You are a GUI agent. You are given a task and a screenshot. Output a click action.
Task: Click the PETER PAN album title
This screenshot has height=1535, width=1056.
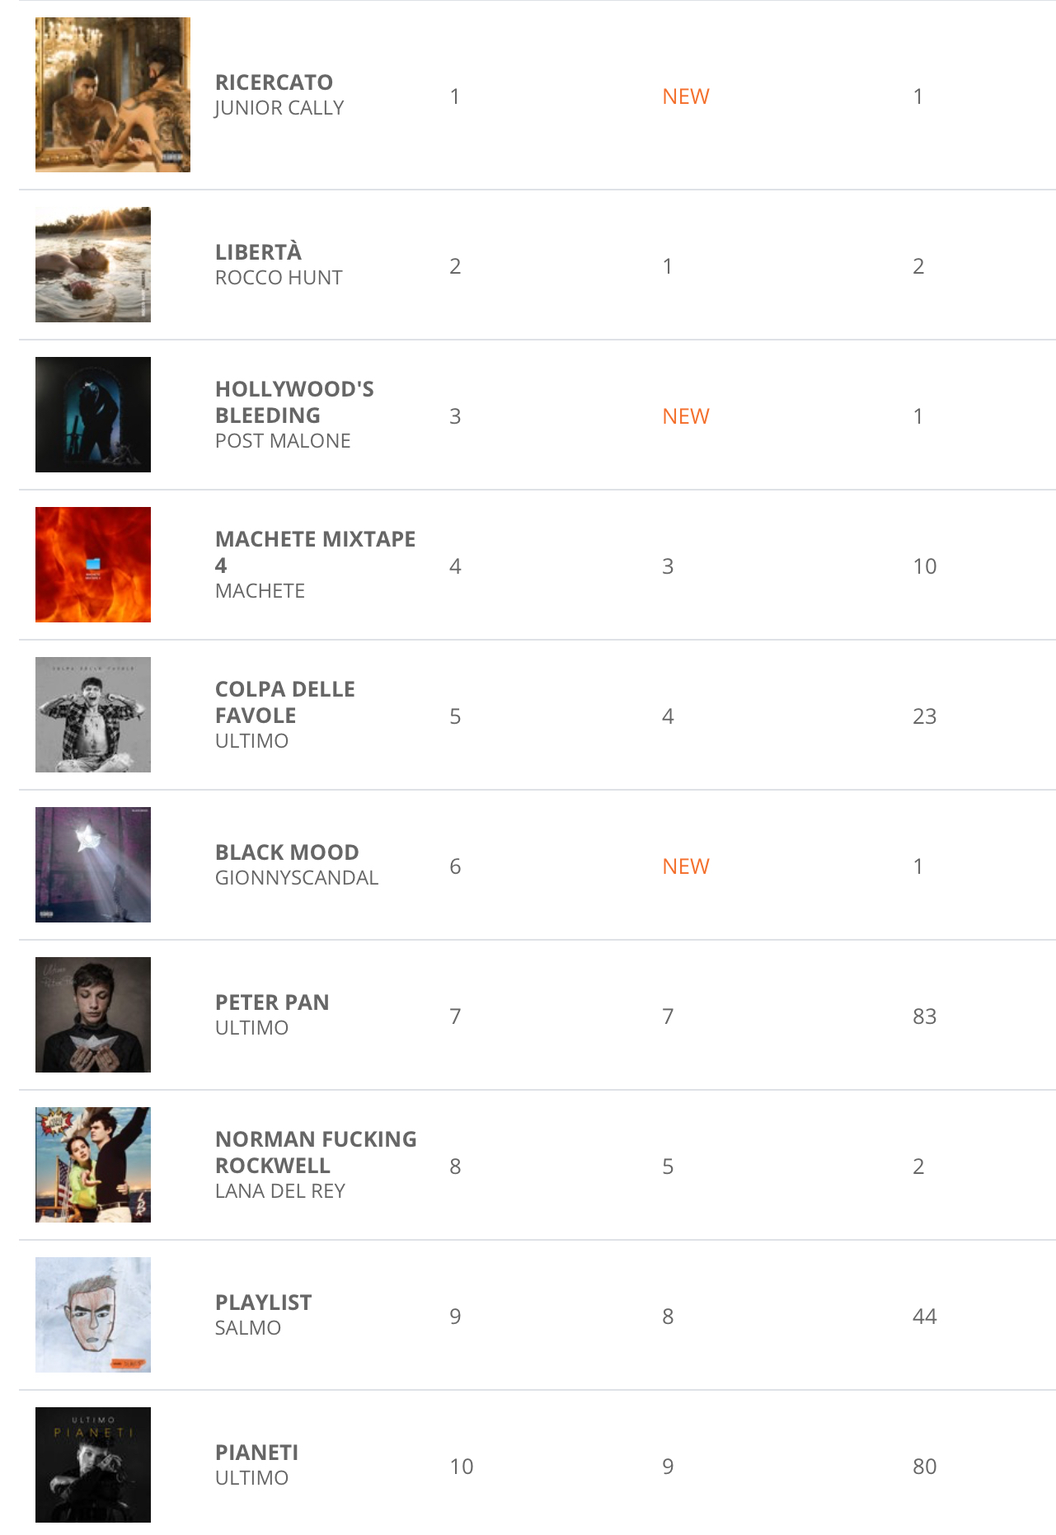click(x=272, y=1002)
